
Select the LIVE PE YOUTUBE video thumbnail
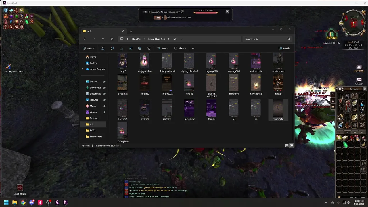tap(212, 83)
